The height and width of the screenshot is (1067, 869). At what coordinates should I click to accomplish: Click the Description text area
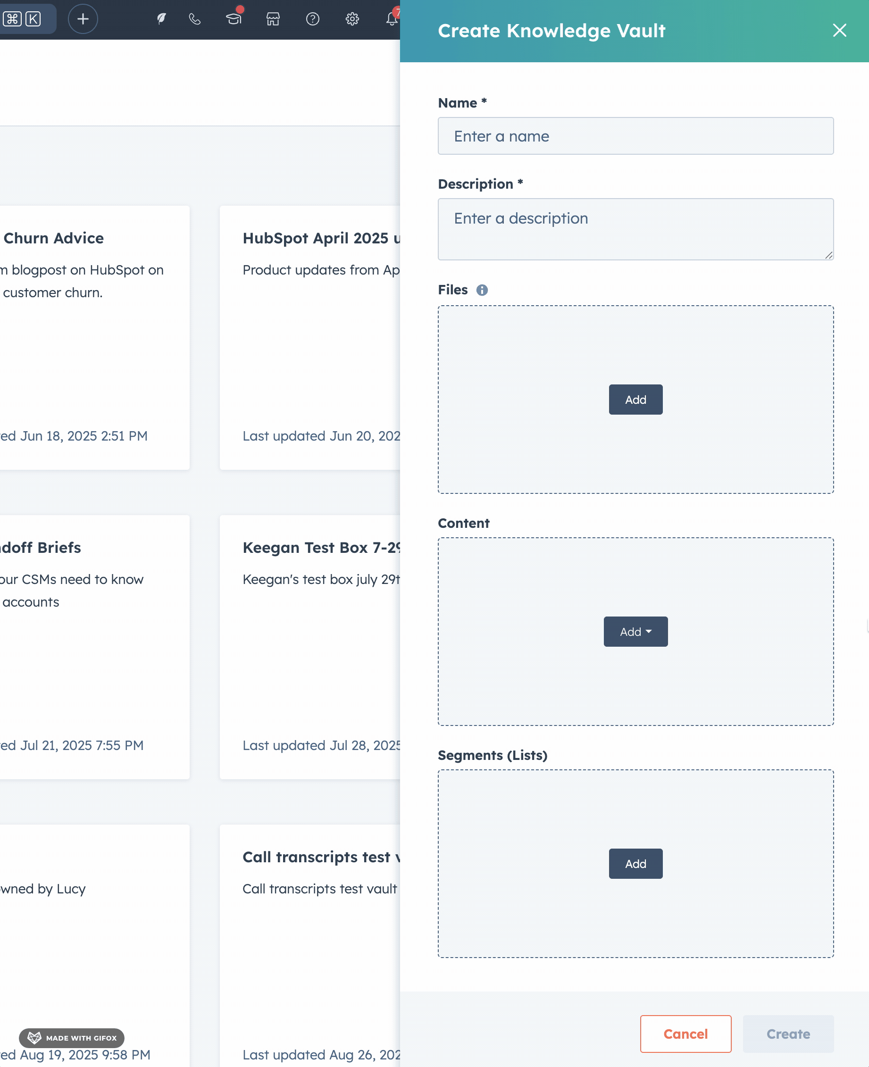[x=635, y=229]
